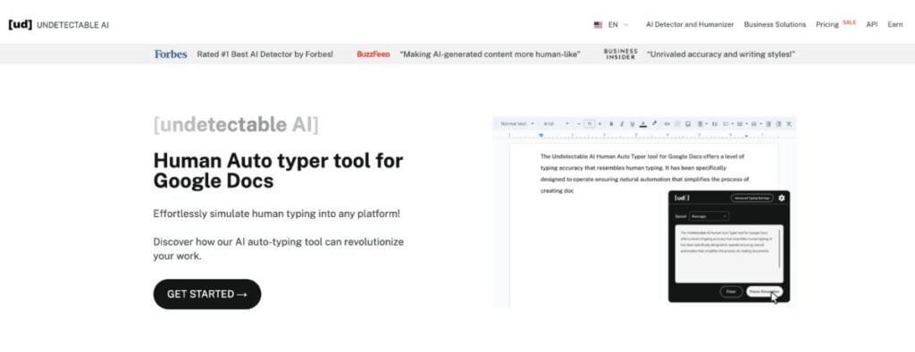Click the [ud] Undetectable AI logo
The image size is (915, 352).
pyautogui.click(x=58, y=25)
